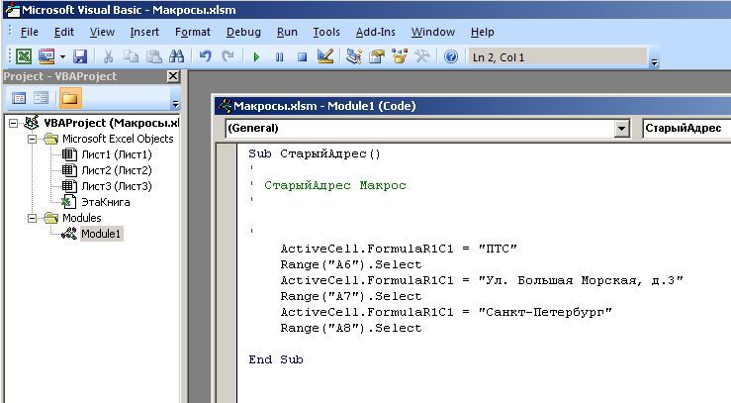Click the Cut scissors icon
The width and height of the screenshot is (731, 403).
coord(108,56)
